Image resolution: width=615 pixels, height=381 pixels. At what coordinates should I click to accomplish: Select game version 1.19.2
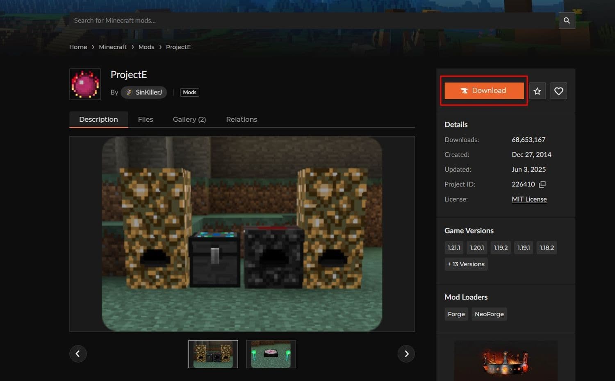pyautogui.click(x=501, y=247)
